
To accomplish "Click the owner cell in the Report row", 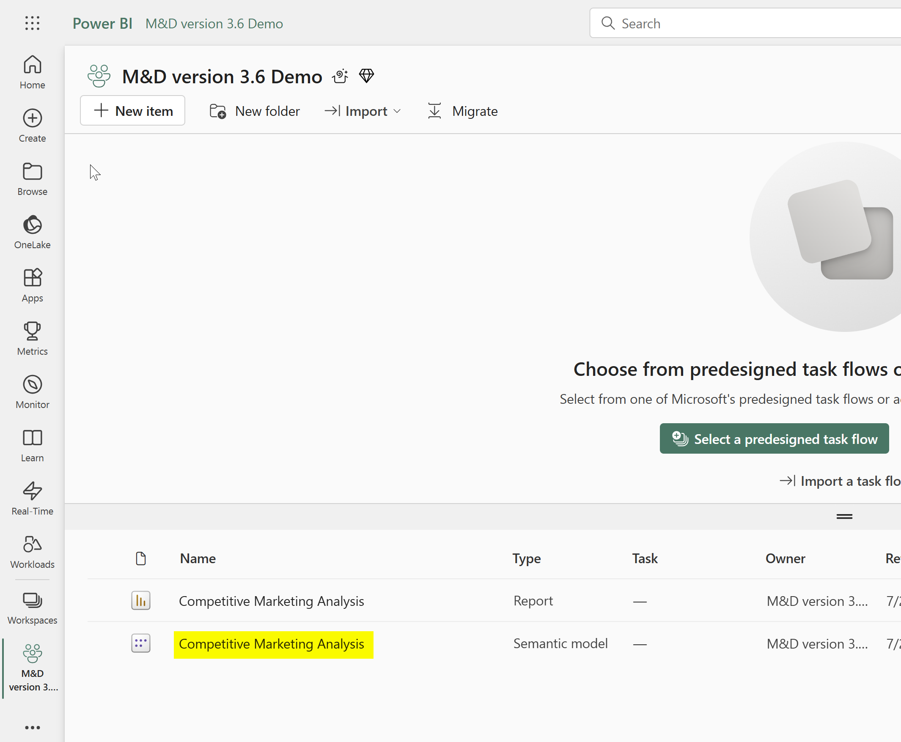I will pyautogui.click(x=817, y=601).
